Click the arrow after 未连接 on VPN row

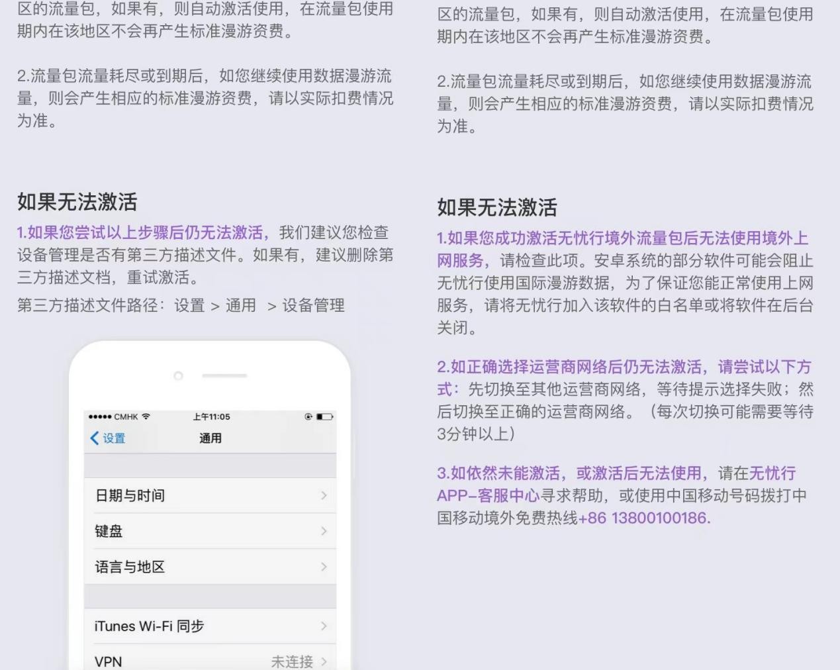[324, 661]
